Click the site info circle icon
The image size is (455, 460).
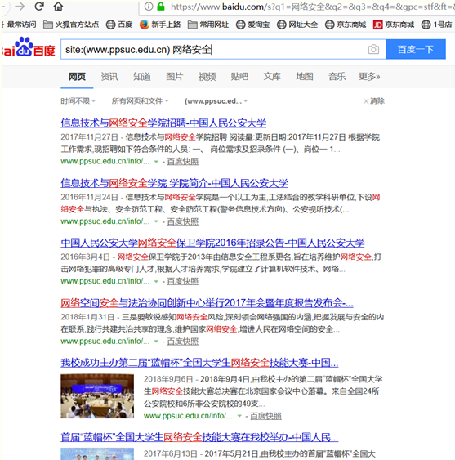[x=149, y=7]
